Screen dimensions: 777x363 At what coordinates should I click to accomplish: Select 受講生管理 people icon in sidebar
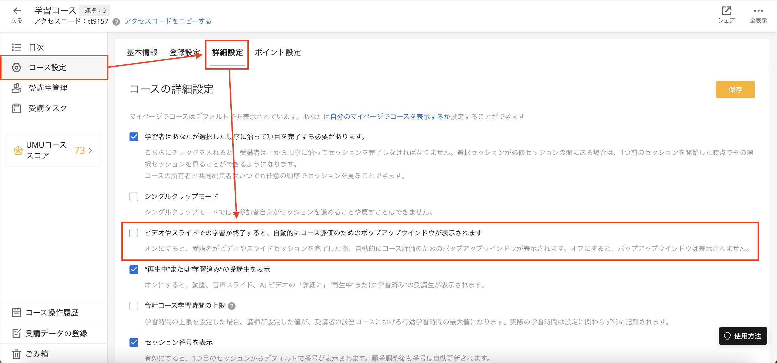16,88
